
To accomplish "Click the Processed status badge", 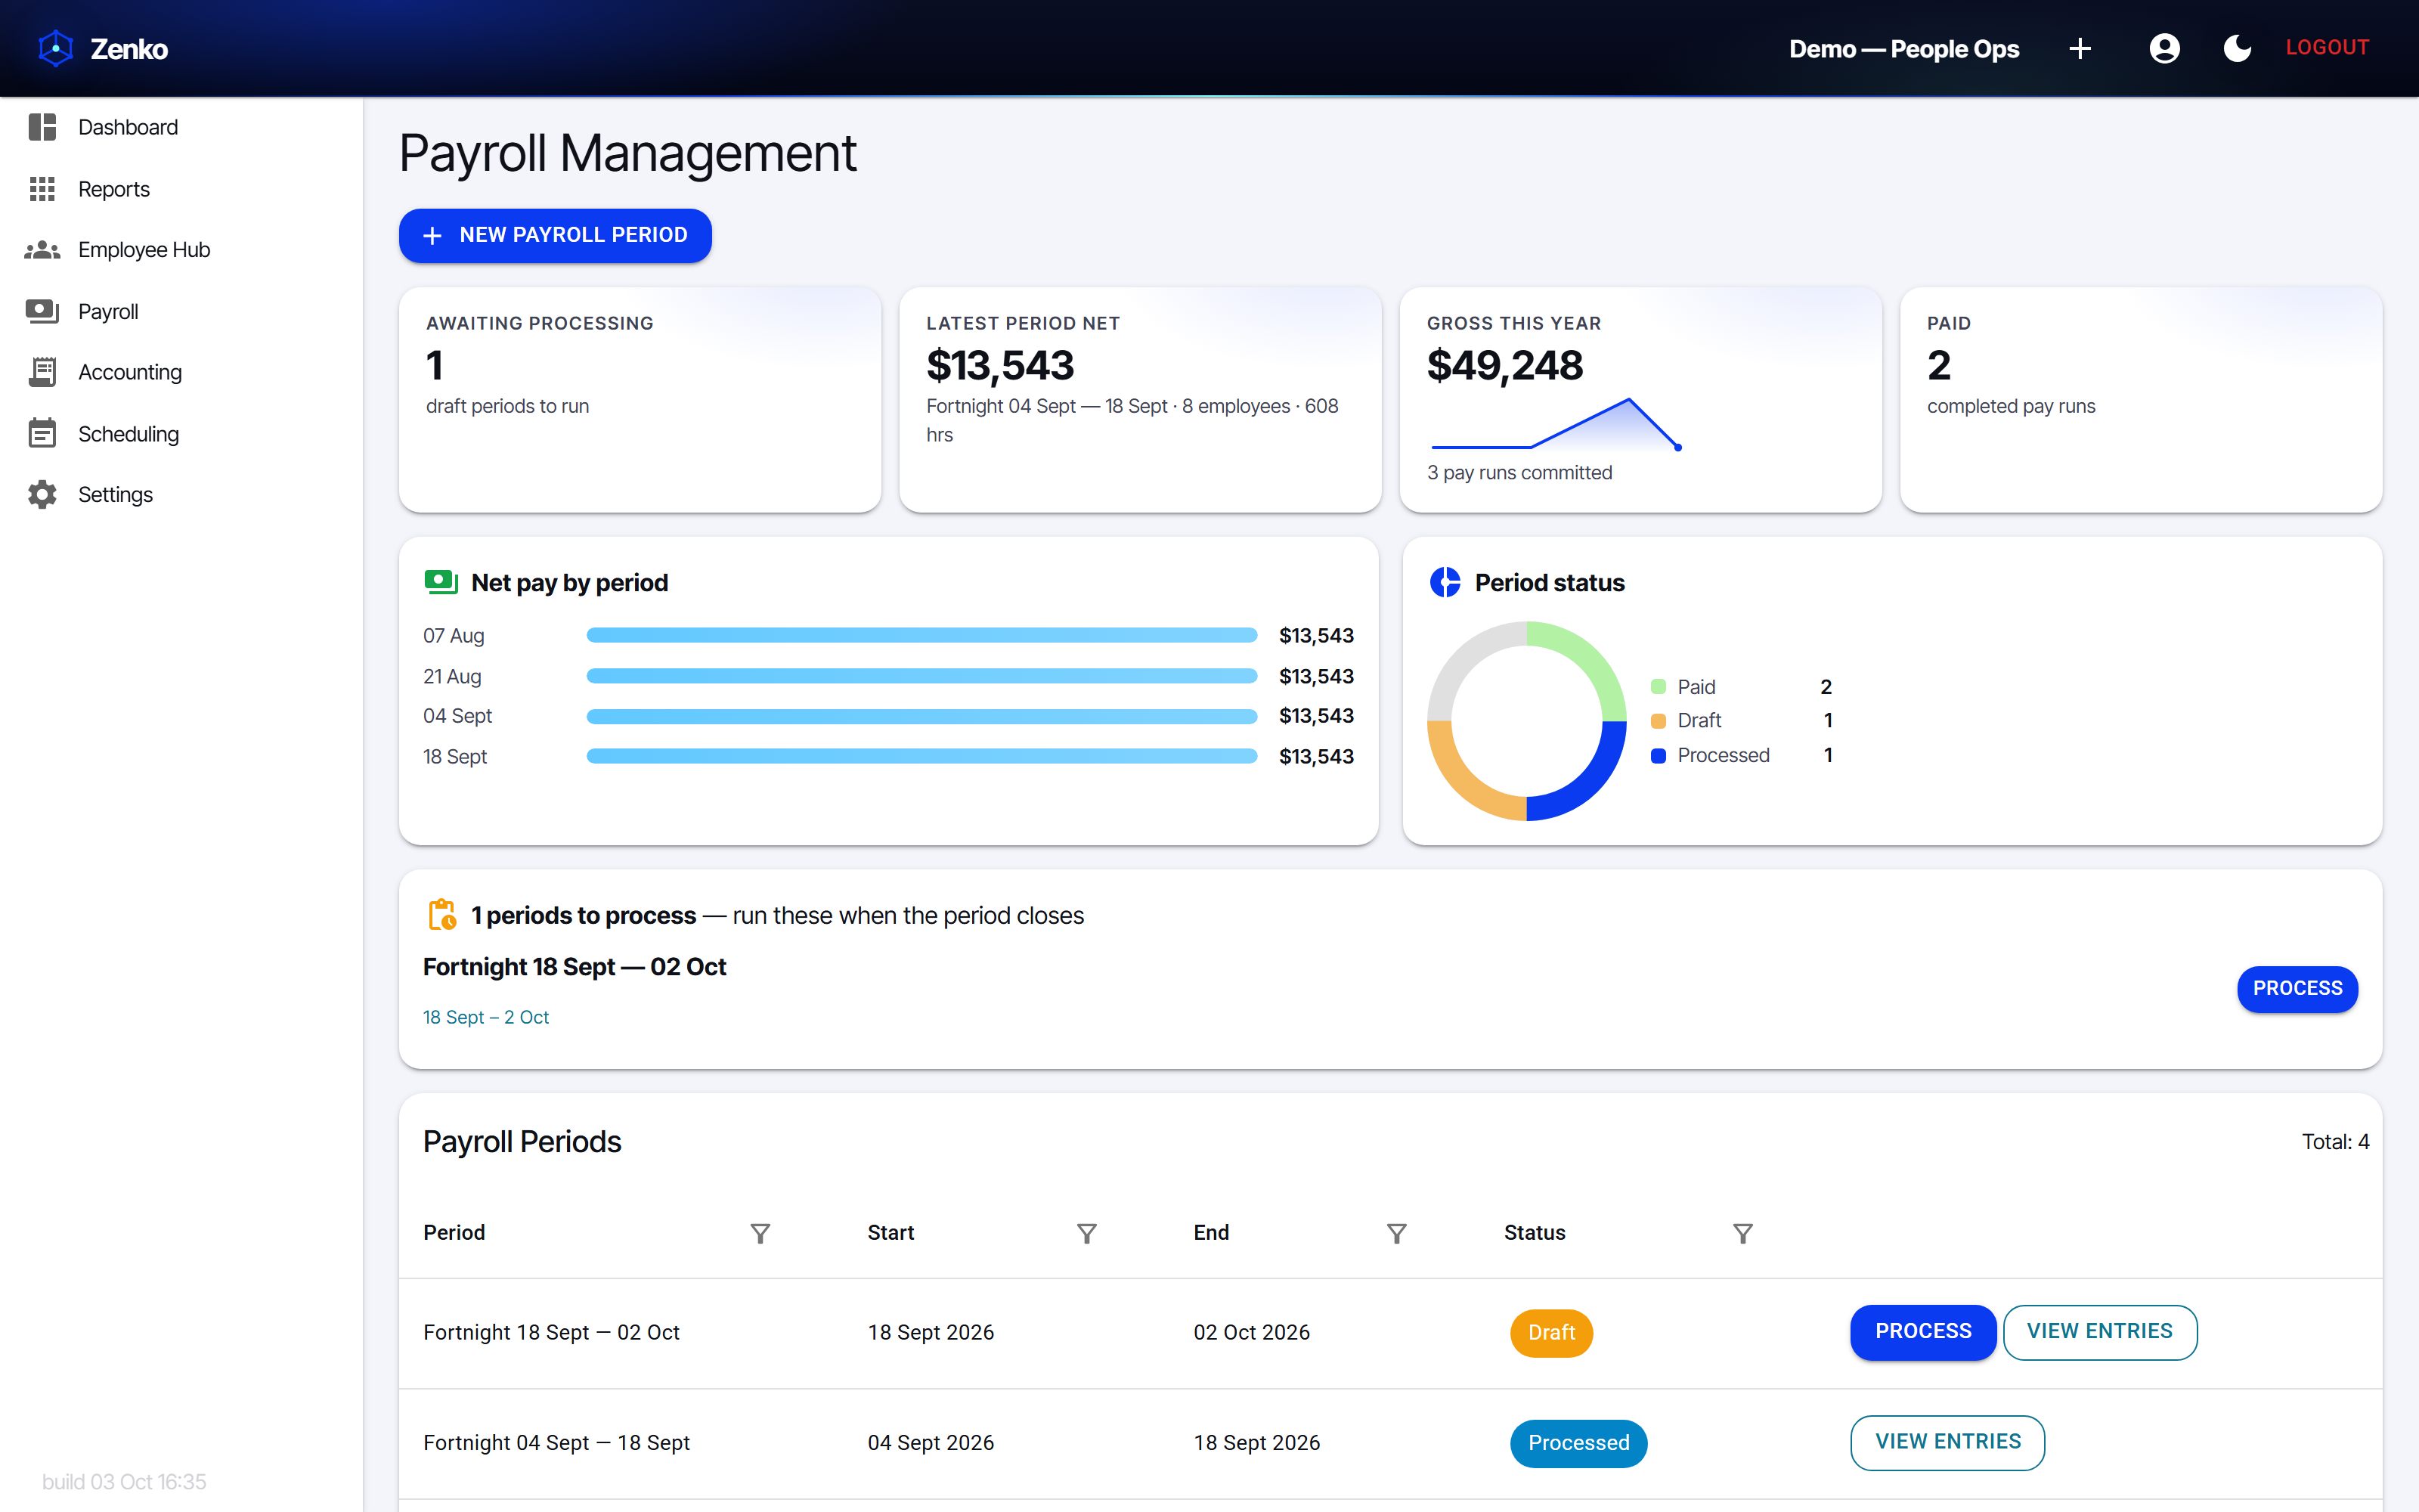I will (1578, 1443).
